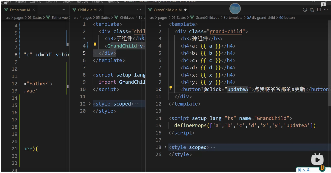Open more actions in GrandChild.vue editor group
The height and width of the screenshot is (173, 331).
326,10
